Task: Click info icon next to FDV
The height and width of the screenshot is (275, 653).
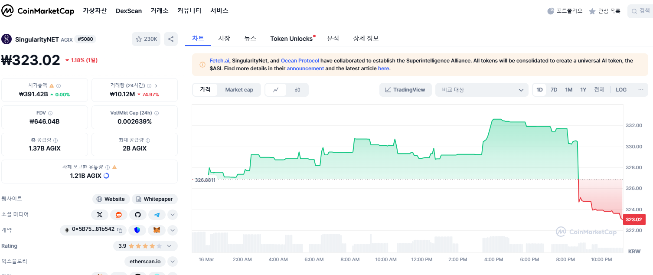Action: (50, 113)
